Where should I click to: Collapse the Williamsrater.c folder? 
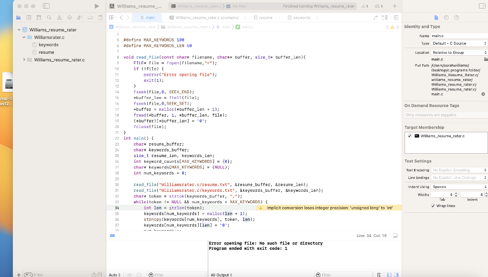[x=24, y=37]
